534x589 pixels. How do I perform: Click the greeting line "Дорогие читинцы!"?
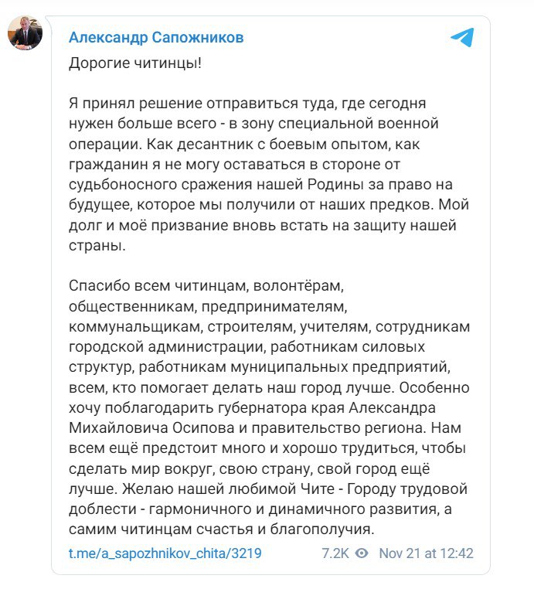pos(135,63)
